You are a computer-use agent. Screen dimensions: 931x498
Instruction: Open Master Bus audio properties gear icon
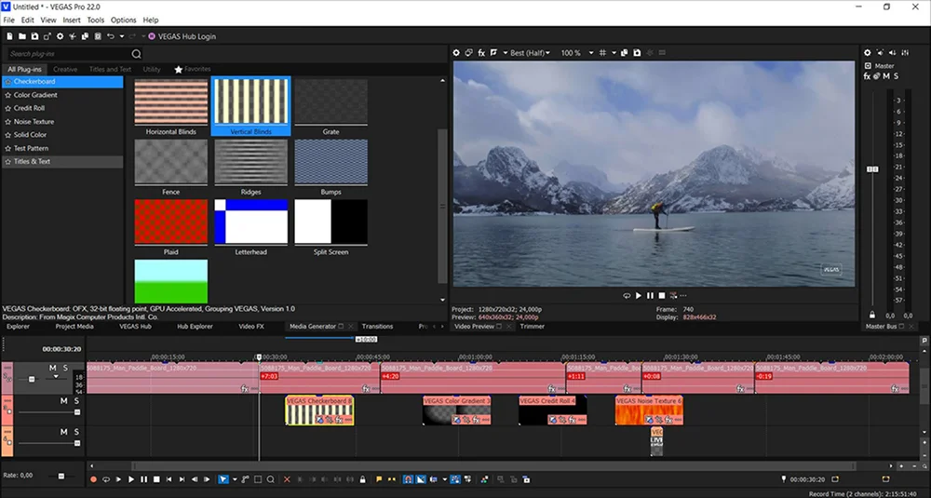(x=867, y=53)
